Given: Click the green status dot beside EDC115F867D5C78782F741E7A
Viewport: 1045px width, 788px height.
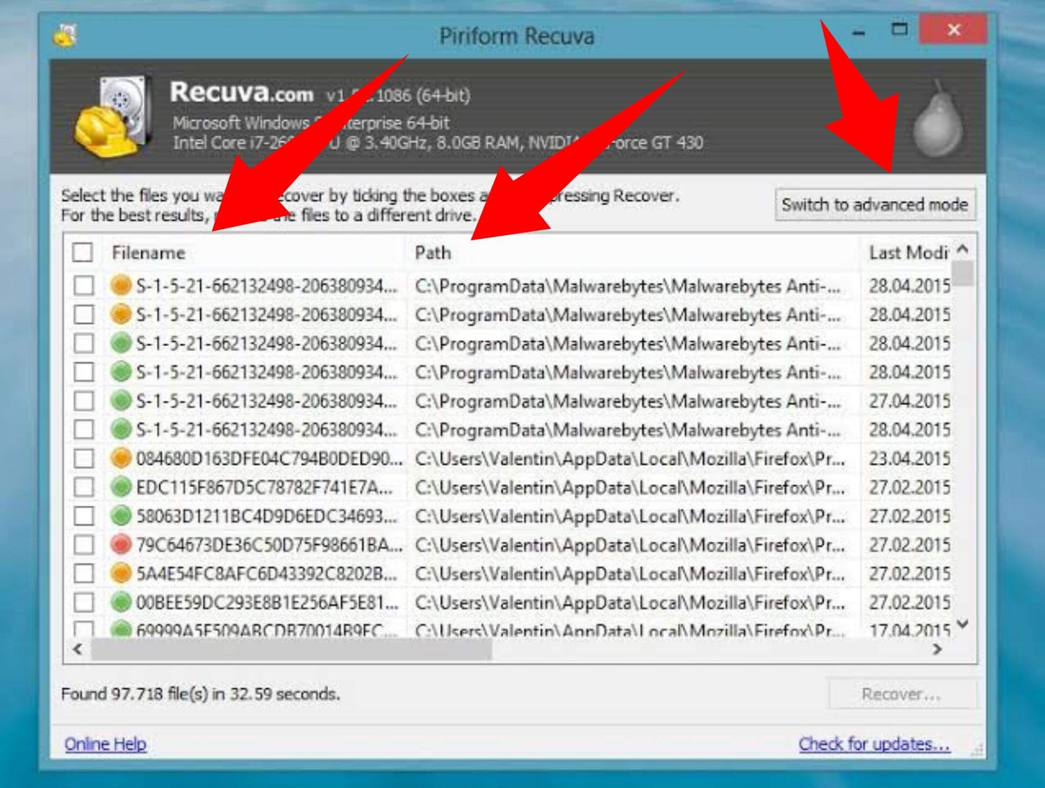Looking at the screenshot, I should coord(121,487).
